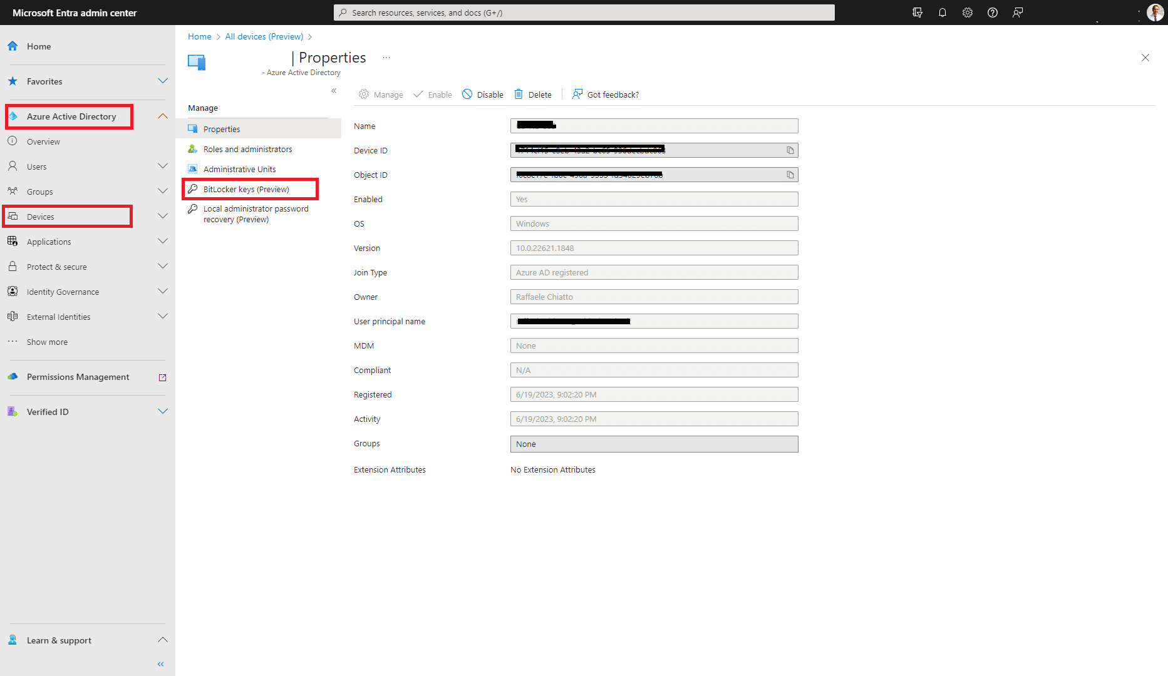
Task: Open Users in the sidebar
Action: point(37,167)
